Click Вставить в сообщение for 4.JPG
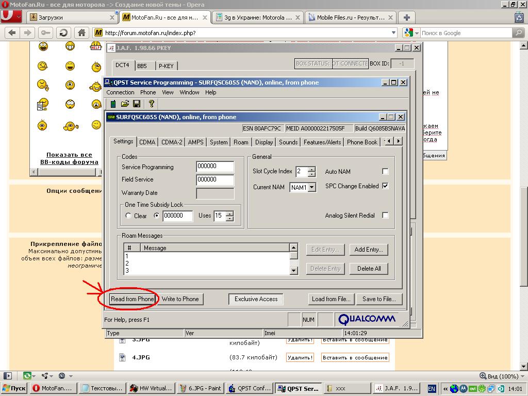 pyautogui.click(x=355, y=357)
